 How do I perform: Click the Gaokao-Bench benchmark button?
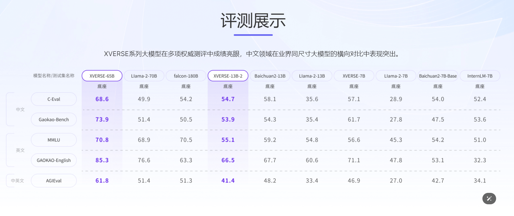point(54,120)
